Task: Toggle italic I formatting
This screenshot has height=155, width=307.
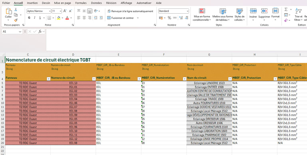Action: click(x=35, y=18)
